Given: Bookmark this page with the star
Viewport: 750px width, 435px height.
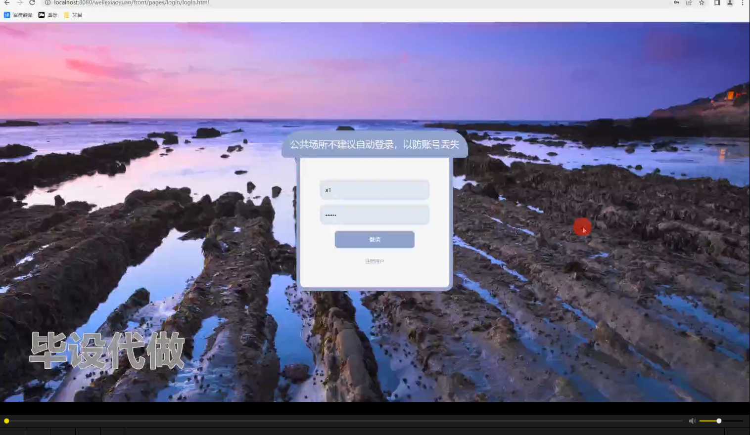Looking at the screenshot, I should pos(702,2).
